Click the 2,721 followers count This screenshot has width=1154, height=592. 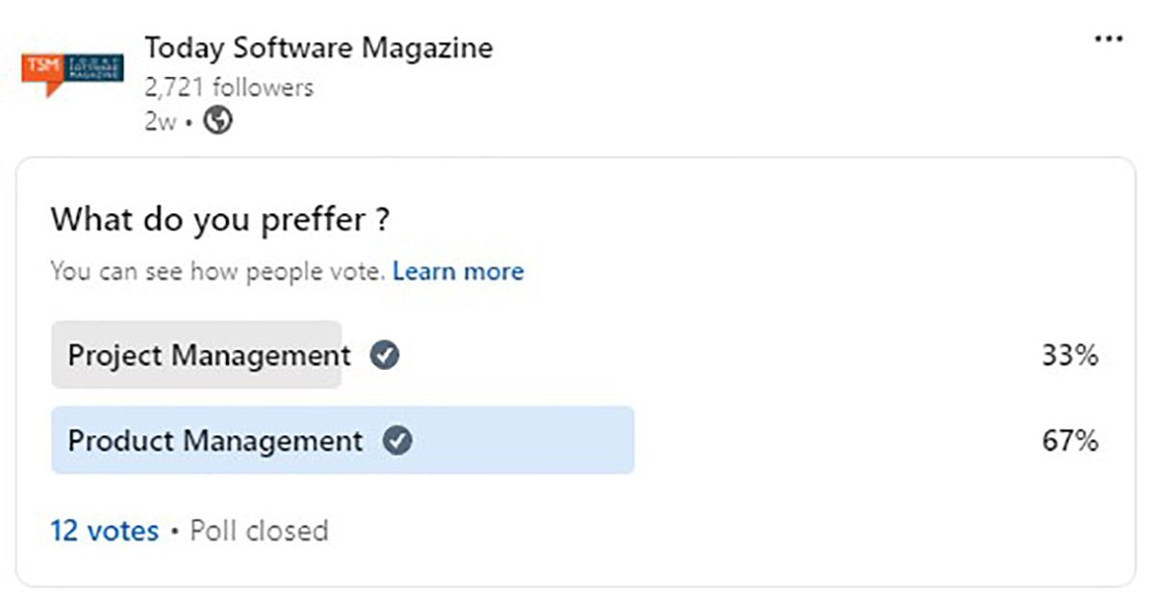pyautogui.click(x=229, y=87)
